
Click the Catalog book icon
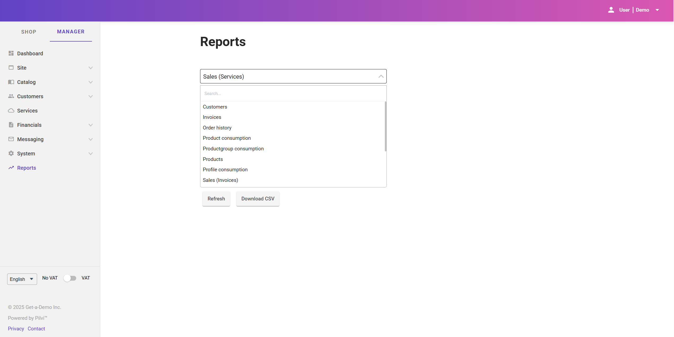(11, 82)
